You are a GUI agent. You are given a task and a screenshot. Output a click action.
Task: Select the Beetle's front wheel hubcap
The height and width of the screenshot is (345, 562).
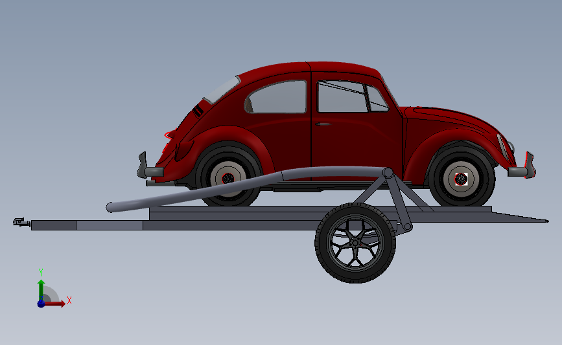(461, 179)
